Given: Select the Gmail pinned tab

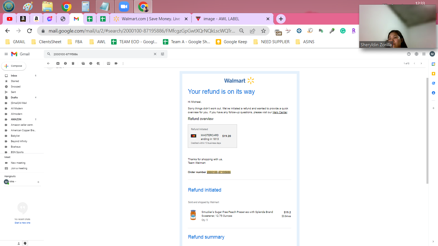Looking at the screenshot, I should [76, 19].
